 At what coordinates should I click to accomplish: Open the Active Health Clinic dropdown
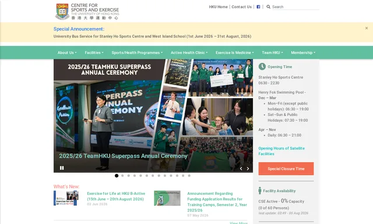(x=189, y=52)
